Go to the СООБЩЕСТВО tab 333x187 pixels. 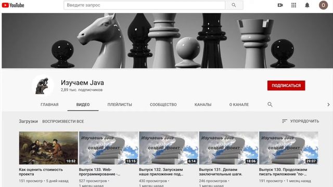[x=163, y=104]
